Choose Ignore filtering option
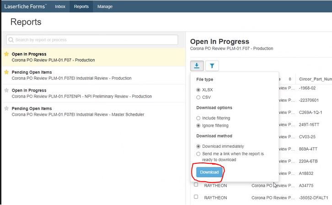The width and height of the screenshot is (332, 205). coord(198,125)
